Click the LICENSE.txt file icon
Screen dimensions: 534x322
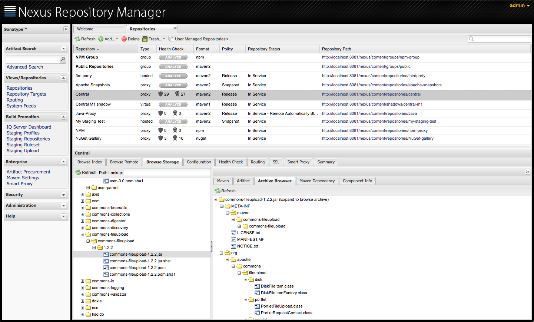tap(233, 233)
